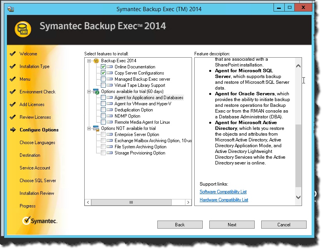
Task: Click the feature list scroll-right arrow
Action: tap(188, 203)
